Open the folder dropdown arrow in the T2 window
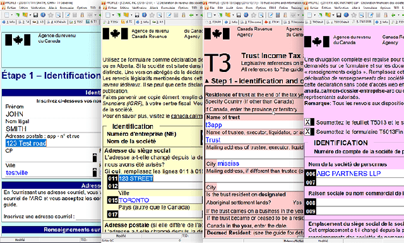404x243 pixels. point(131,15)
